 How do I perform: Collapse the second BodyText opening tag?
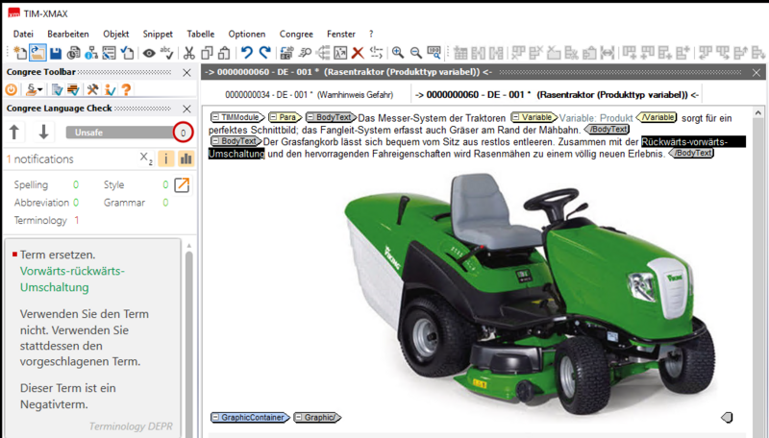[x=215, y=141]
